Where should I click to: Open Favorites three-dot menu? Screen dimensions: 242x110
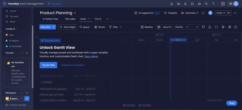22,53
